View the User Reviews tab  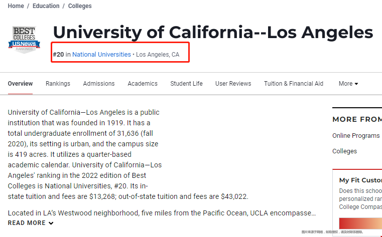[233, 84]
